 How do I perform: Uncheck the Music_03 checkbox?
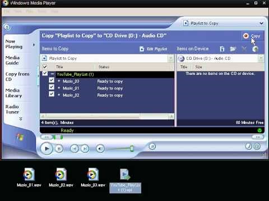(52, 80)
